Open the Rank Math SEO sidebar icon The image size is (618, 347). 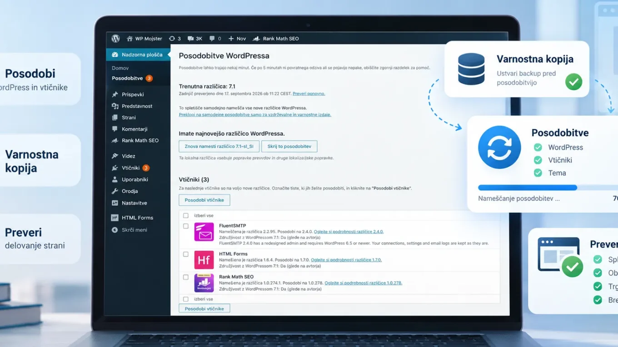click(115, 141)
